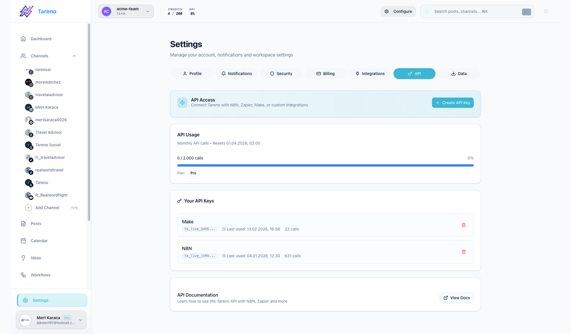Click the Posts document icon
The height and width of the screenshot is (334, 571).
[x=23, y=224]
